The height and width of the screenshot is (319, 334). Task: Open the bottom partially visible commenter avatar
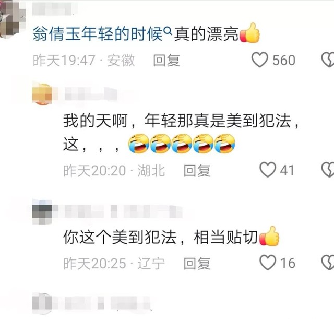coord(42,304)
